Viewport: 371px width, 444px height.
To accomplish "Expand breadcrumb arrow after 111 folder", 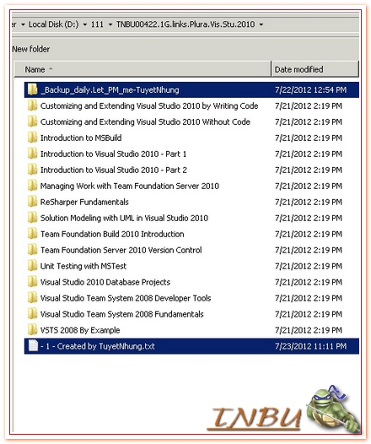I will tap(110, 24).
